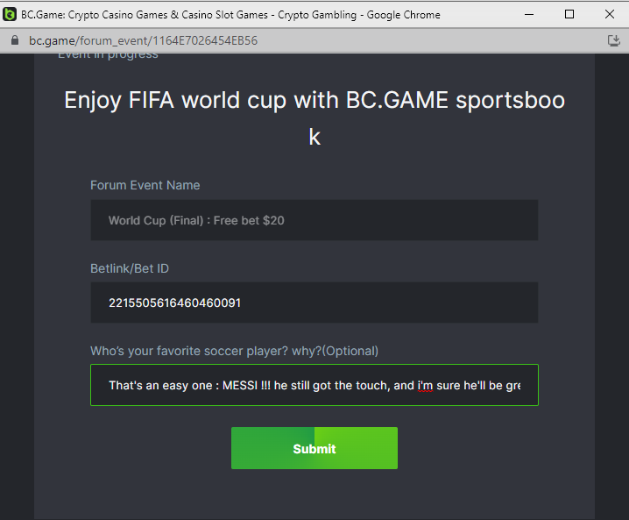
Task: Open site info via the padlock icon
Action: (13, 41)
